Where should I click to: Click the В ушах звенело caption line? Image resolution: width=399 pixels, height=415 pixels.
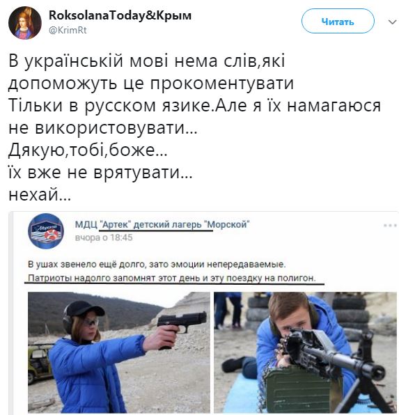pyautogui.click(x=157, y=265)
